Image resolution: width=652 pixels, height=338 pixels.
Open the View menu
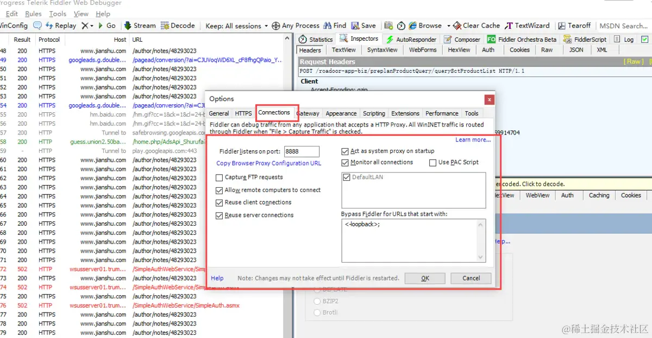click(81, 14)
